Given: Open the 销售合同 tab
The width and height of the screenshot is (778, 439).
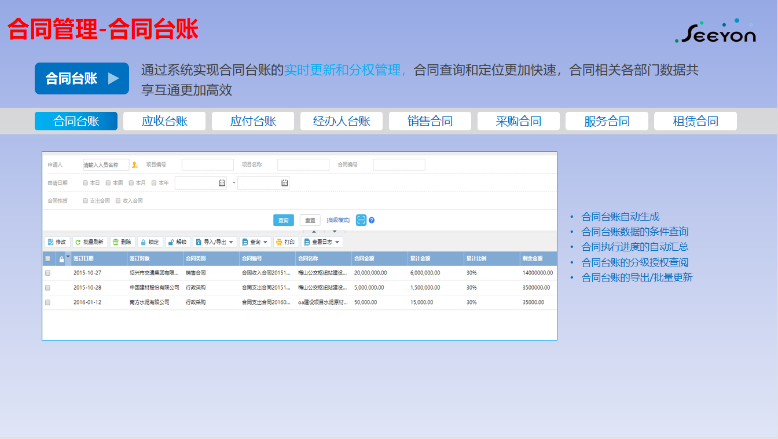Looking at the screenshot, I should point(430,121).
